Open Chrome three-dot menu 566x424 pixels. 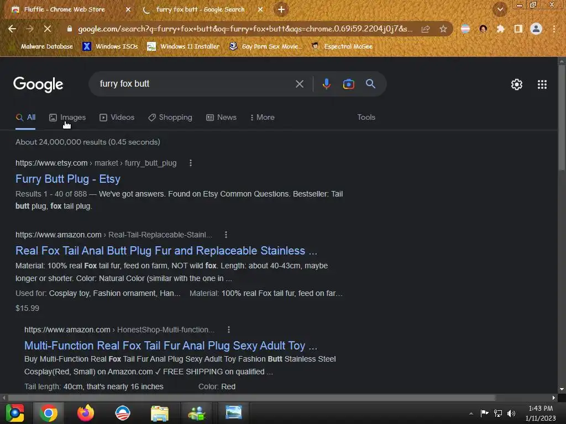coord(554,29)
